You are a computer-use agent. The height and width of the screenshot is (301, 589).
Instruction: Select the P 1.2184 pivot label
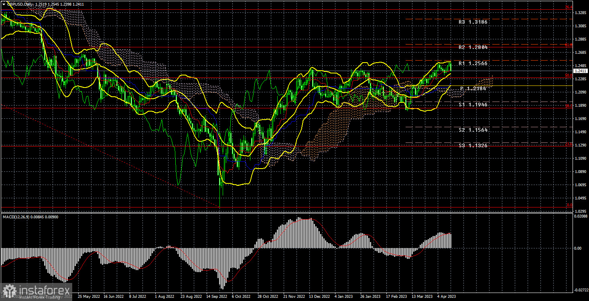(473, 88)
